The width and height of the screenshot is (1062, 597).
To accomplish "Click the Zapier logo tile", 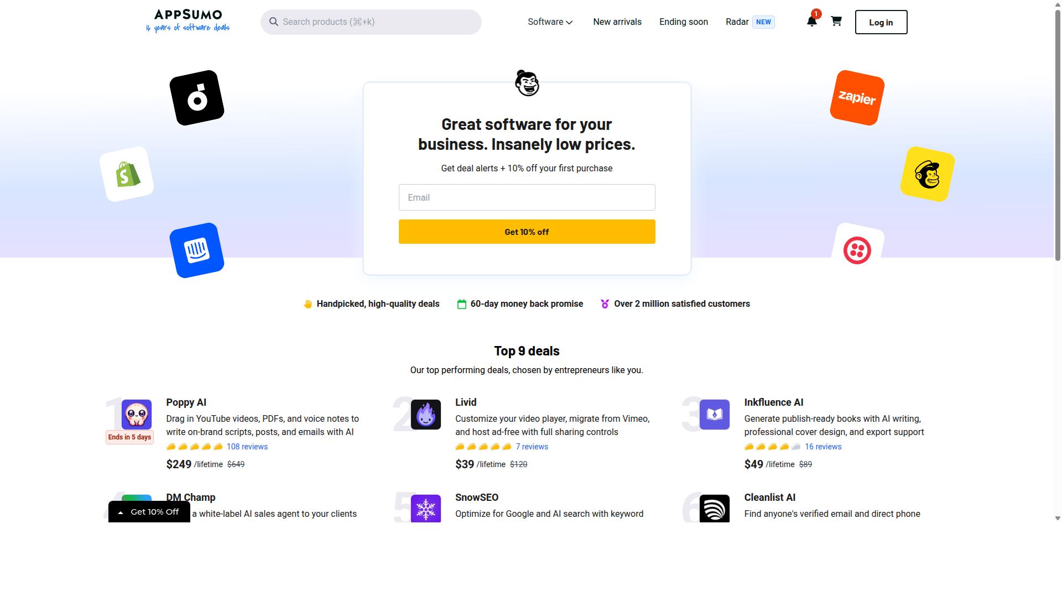I will click(857, 98).
